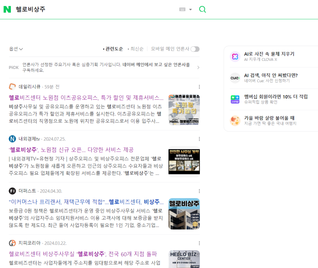
Task: Click the 헬로비상주 building thumbnail
Action: 184,214
